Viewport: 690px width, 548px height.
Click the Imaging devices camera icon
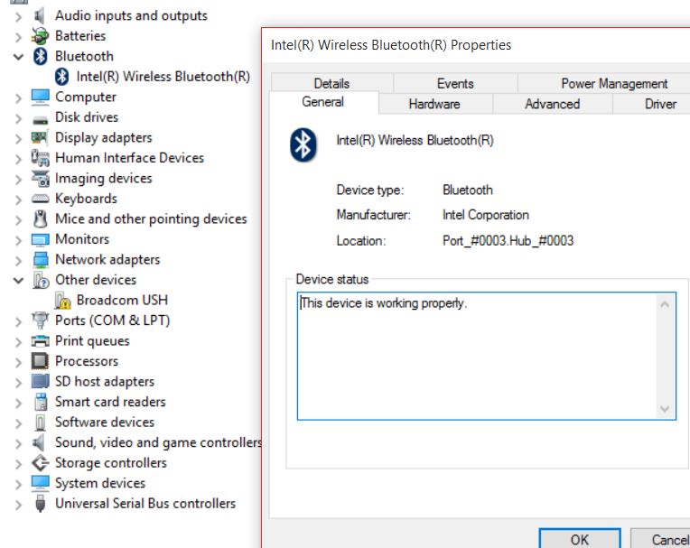tap(40, 178)
